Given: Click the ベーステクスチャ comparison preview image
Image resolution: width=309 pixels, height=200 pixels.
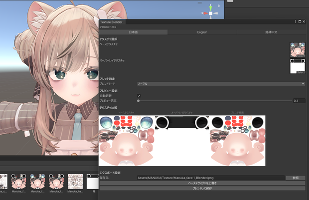Looking at the screenshot, I should pyautogui.click(x=126, y=141).
